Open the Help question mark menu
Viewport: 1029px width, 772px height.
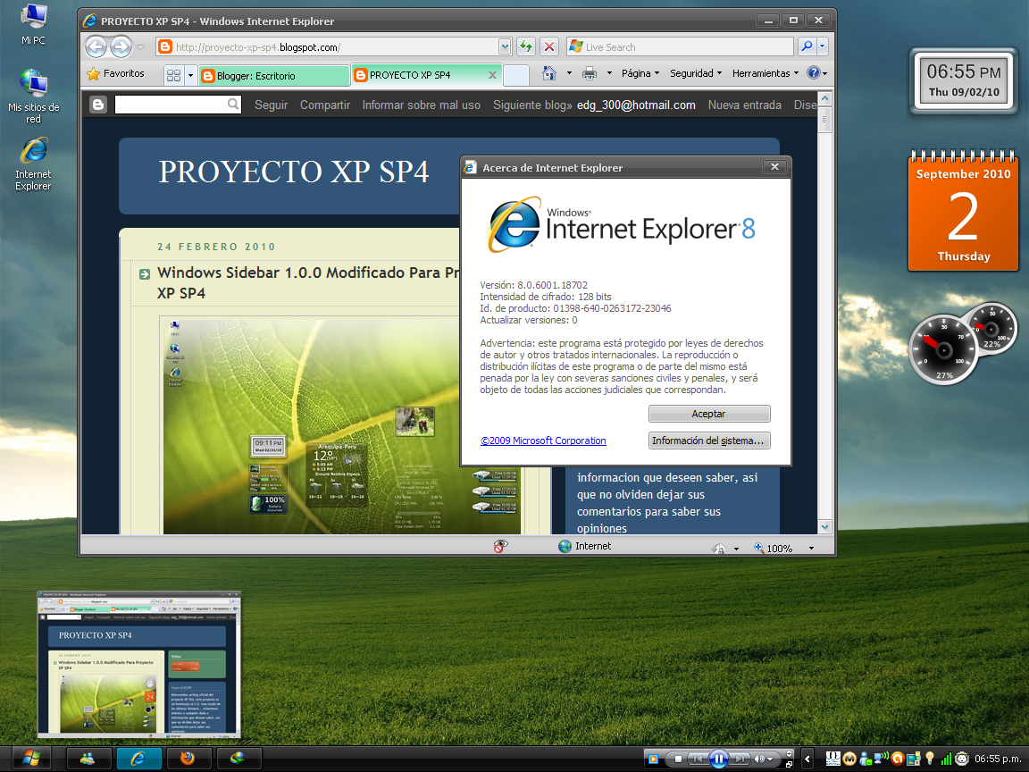tap(816, 73)
